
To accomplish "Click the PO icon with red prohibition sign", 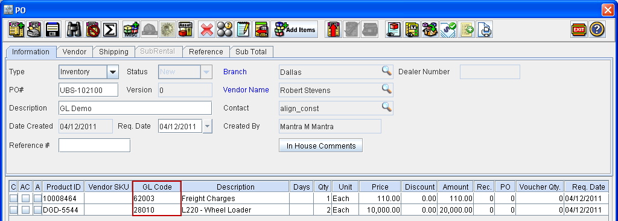I will click(92, 30).
